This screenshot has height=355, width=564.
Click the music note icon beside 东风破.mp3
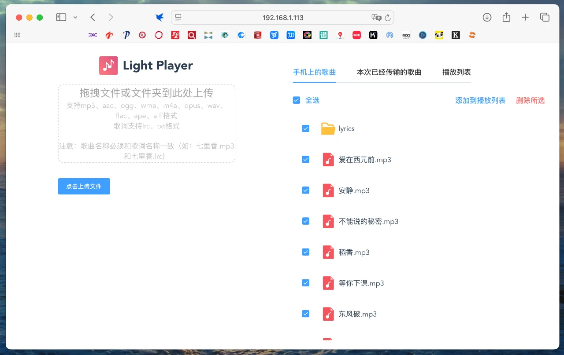328,314
